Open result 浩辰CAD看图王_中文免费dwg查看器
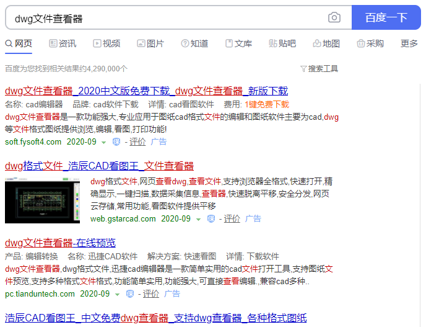The image size is (426, 327). [x=156, y=318]
